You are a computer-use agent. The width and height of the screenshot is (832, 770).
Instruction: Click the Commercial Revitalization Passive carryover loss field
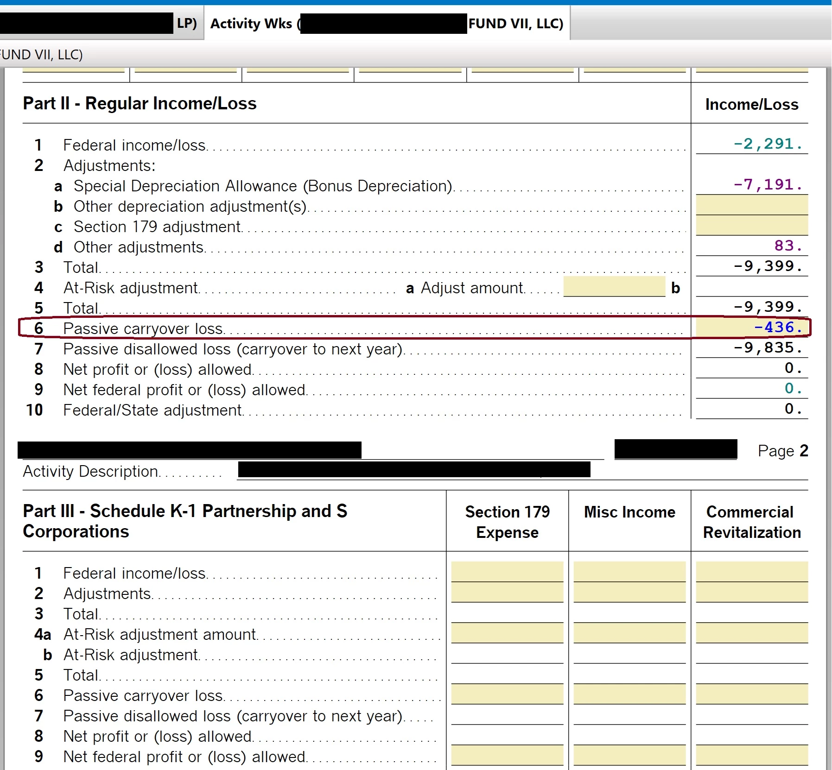click(x=752, y=694)
